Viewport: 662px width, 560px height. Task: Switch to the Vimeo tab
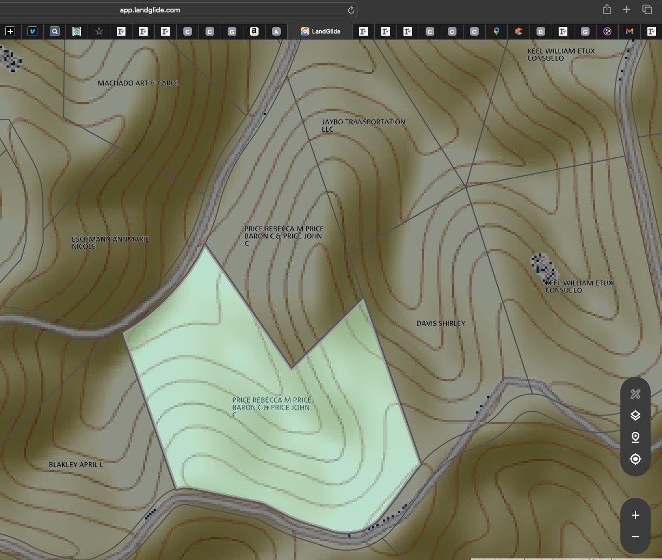tap(32, 31)
